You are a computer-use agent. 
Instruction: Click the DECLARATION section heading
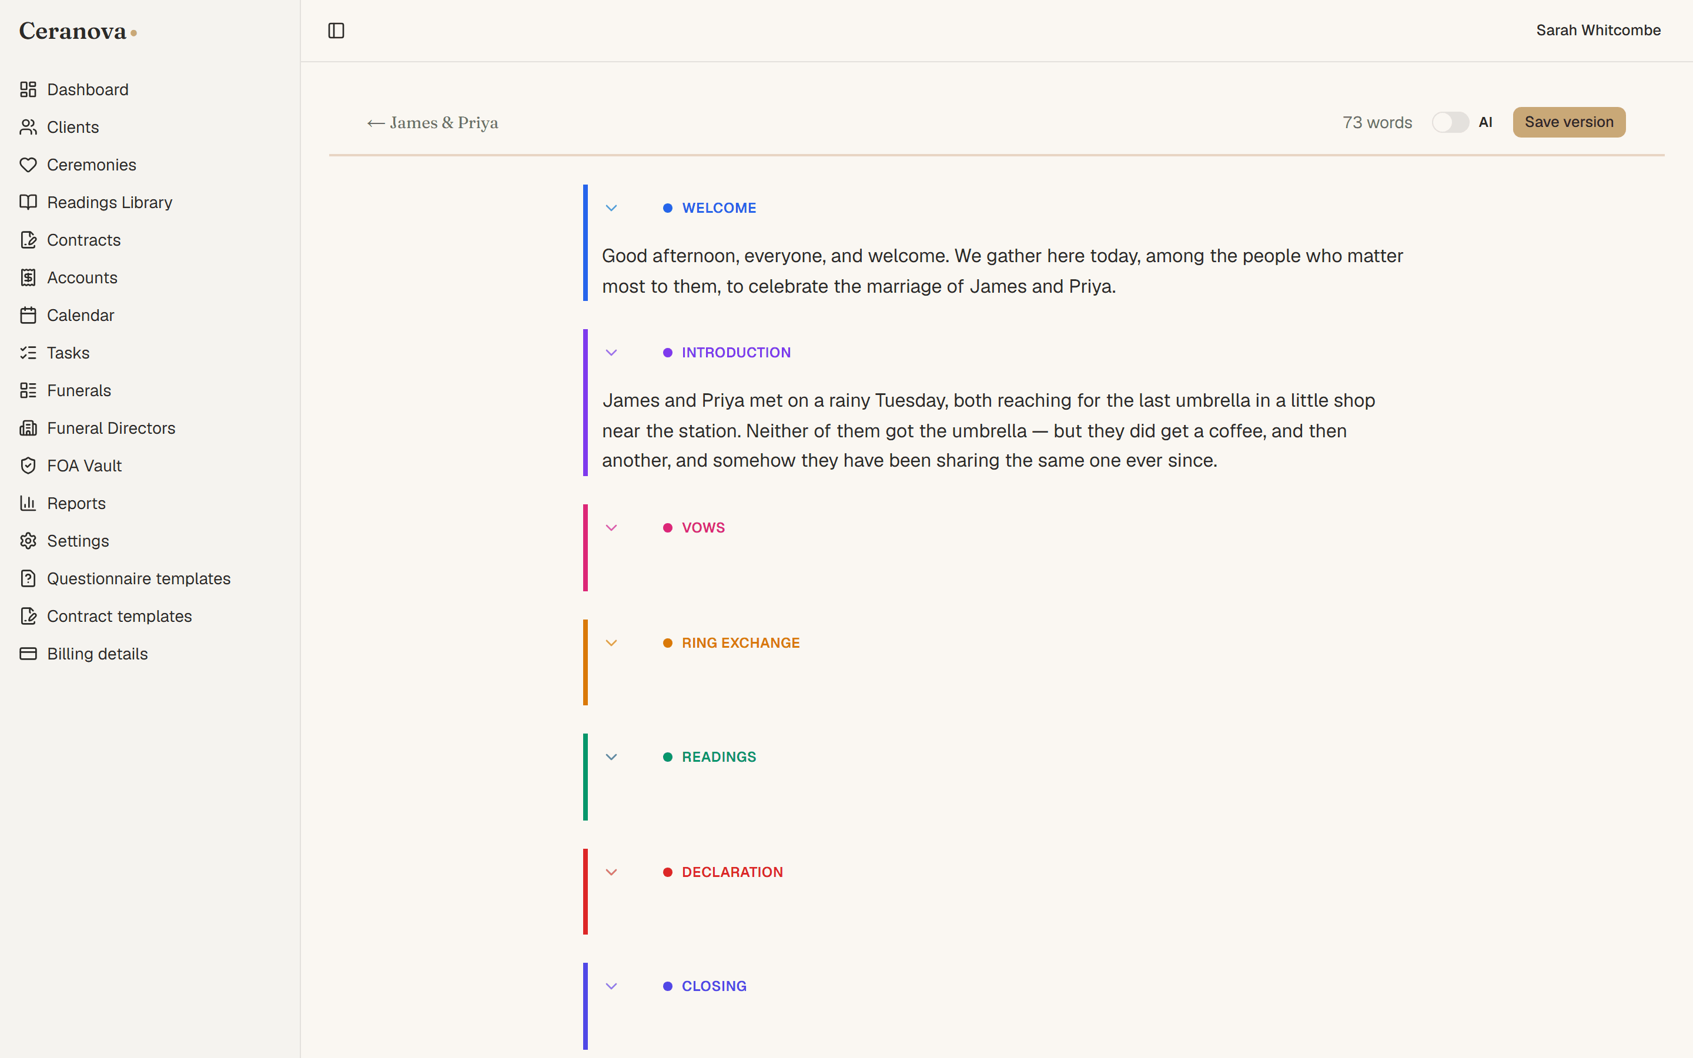pyautogui.click(x=732, y=873)
